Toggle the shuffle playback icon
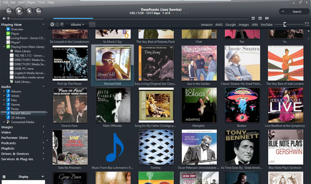This screenshot has width=311, height=184. click(260, 18)
